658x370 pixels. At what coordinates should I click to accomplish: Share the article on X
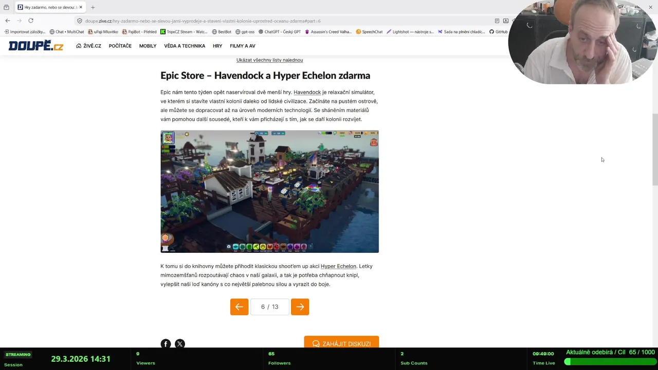click(x=179, y=344)
